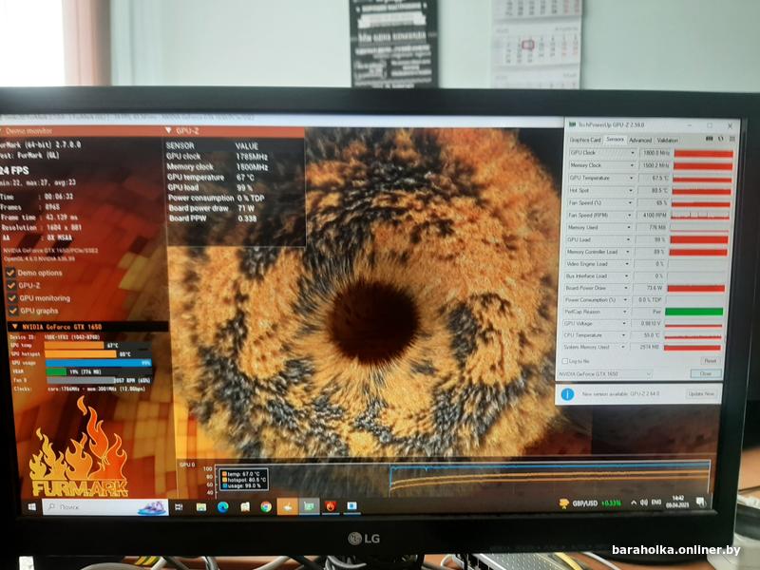Click the orange highlighted taskbar app icon

pyautogui.click(x=288, y=507)
